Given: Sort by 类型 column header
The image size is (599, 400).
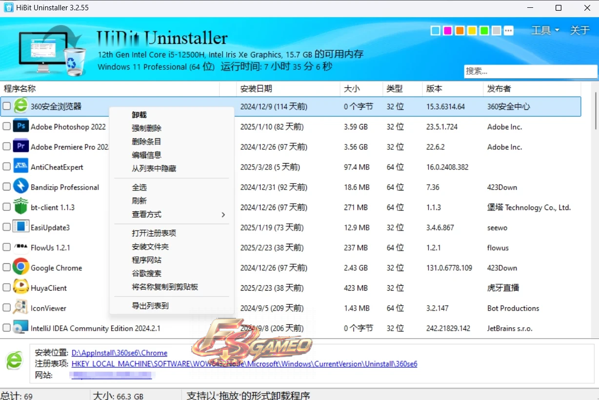Looking at the screenshot, I should click(x=402, y=88).
